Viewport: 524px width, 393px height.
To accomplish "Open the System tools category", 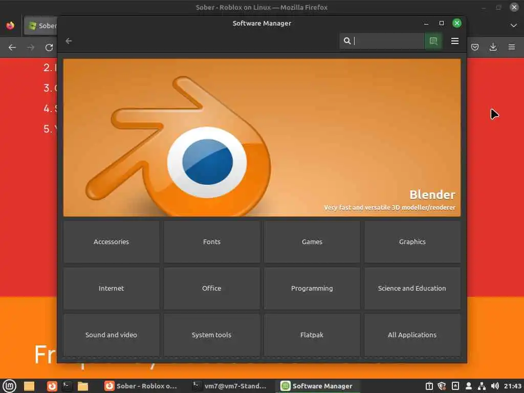I will pyautogui.click(x=211, y=335).
